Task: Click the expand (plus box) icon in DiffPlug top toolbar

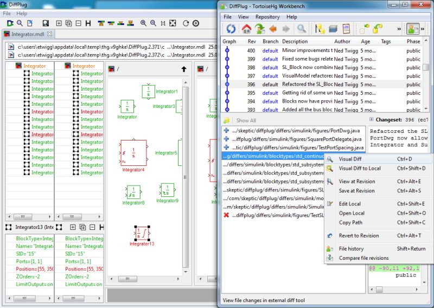Action: [59, 23]
